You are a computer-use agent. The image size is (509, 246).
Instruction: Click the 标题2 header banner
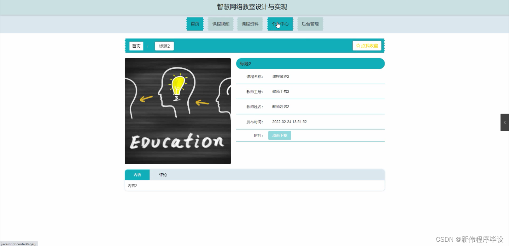click(x=245, y=64)
